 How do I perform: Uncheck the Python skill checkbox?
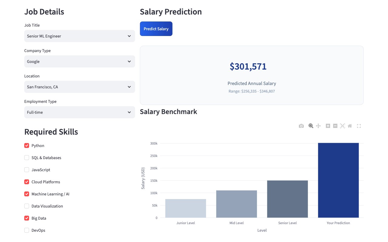coord(27,146)
